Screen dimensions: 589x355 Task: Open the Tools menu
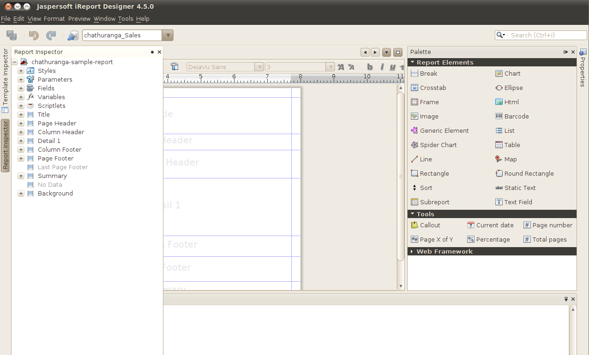coord(126,19)
